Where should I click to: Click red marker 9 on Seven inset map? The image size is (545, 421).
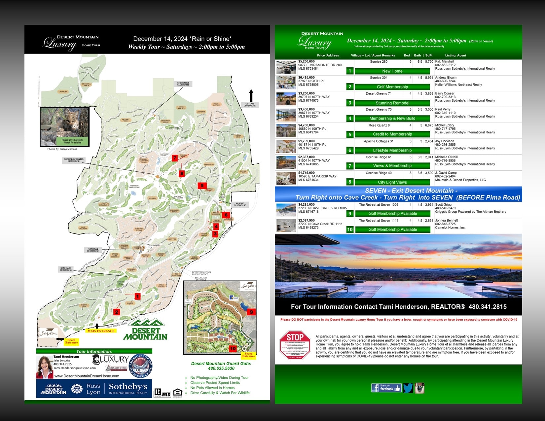(x=251, y=312)
